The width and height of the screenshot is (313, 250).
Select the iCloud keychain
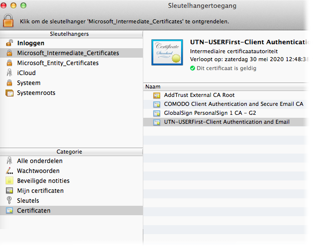click(x=72, y=73)
